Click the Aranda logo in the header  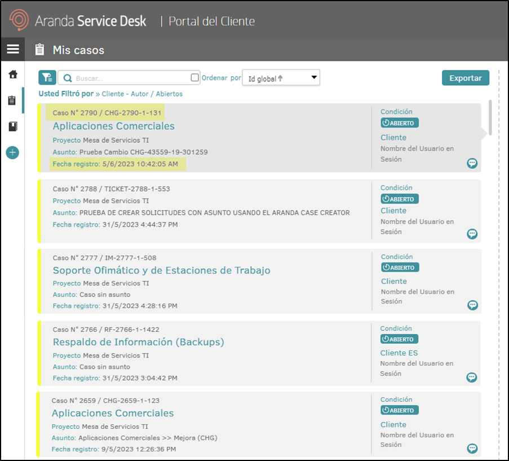pos(19,21)
